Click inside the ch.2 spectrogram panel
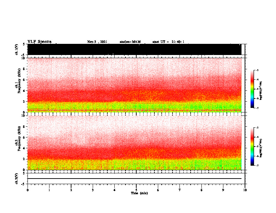Image resolution: width=276 pixels, height=213 pixels. tap(134, 143)
